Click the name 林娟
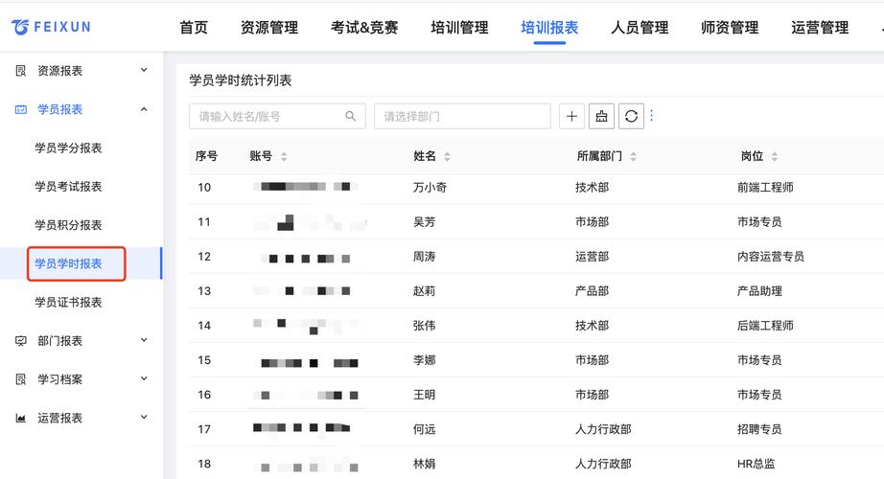 424,464
